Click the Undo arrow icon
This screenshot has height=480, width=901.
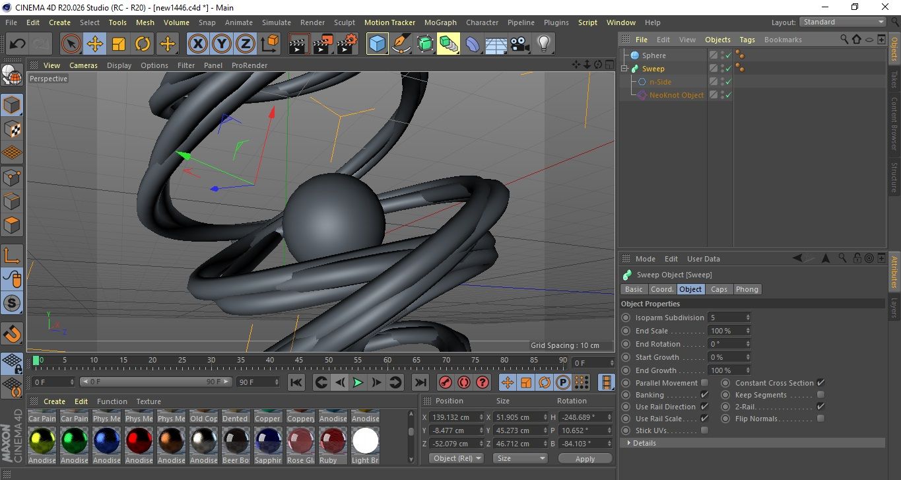tap(17, 44)
